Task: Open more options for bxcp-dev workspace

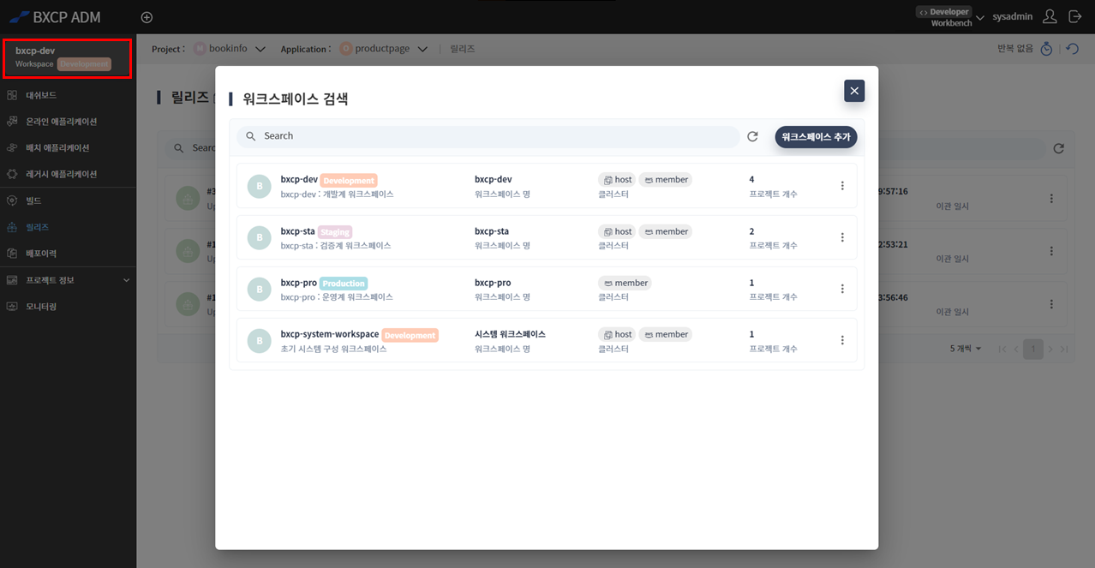Action: click(842, 186)
